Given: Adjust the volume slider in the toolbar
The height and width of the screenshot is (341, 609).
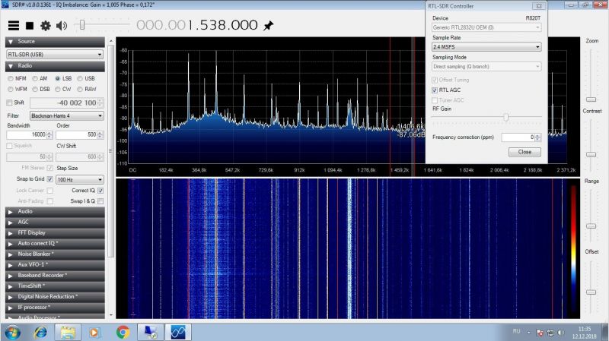Looking at the screenshot, I should tap(82, 25).
